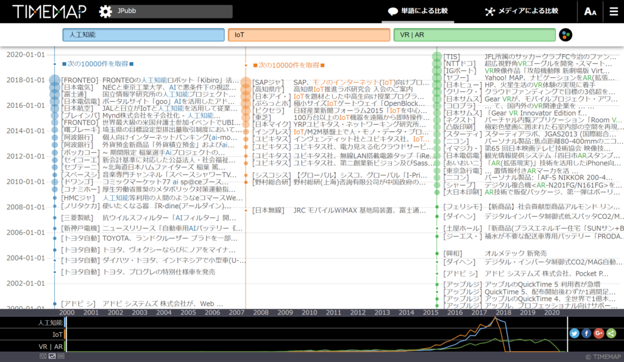Open NEC and 東京工業大学 AI article

[x=149, y=88]
